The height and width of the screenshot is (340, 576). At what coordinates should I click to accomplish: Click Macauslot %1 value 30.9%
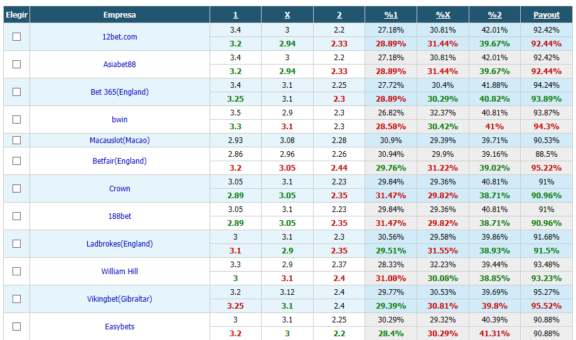[x=391, y=141]
